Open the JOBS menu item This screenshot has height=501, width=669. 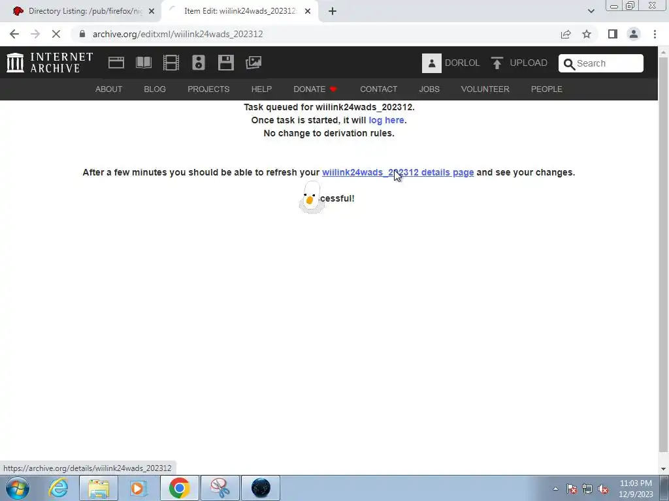click(x=429, y=89)
